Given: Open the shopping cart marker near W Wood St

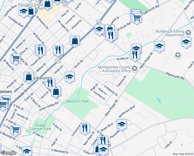Looking at the screenshot, I should coord(16,59).
